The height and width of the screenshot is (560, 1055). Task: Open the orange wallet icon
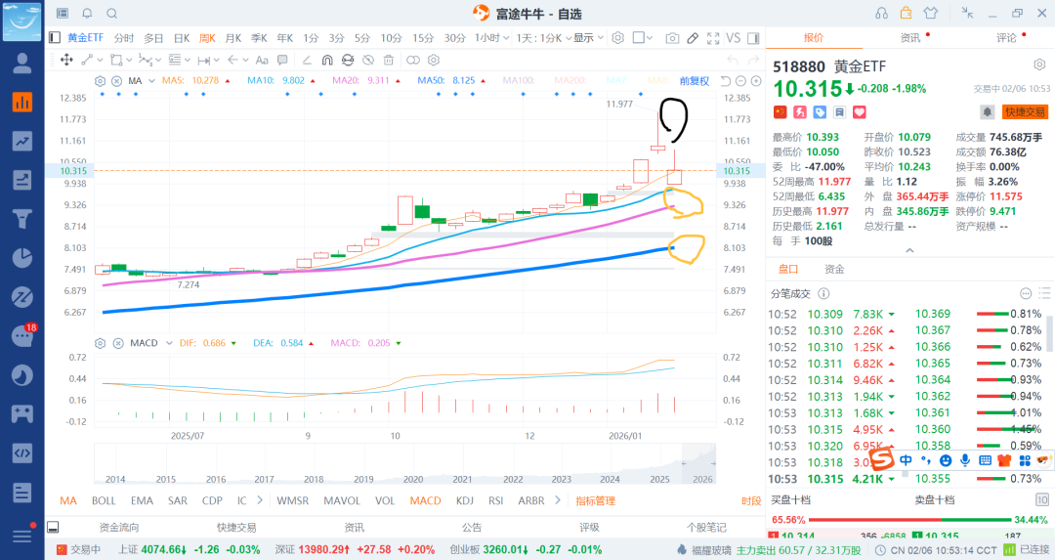(x=906, y=13)
